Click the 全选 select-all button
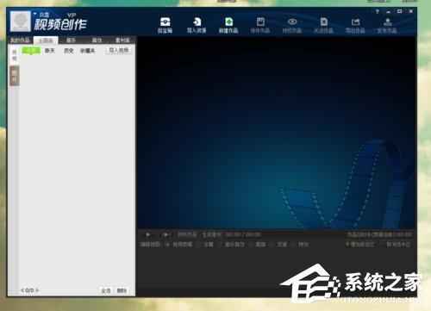Image resolution: width=431 pixels, height=311 pixels. click(x=106, y=290)
